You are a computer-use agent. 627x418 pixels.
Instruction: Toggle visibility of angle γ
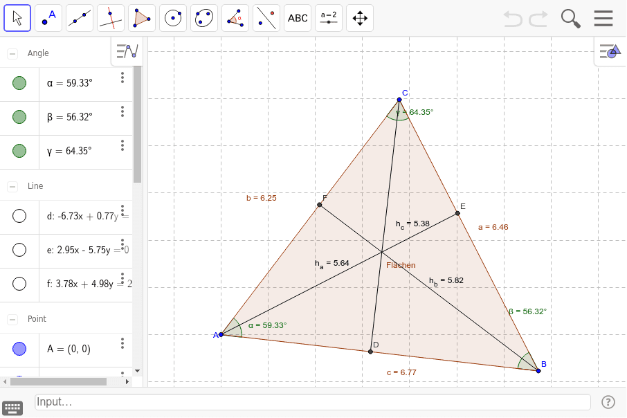19,151
